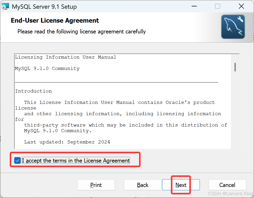The height and width of the screenshot is (198, 254).
Task: Click the "MySQL 9.1.0 Community" text line
Action: (47, 68)
